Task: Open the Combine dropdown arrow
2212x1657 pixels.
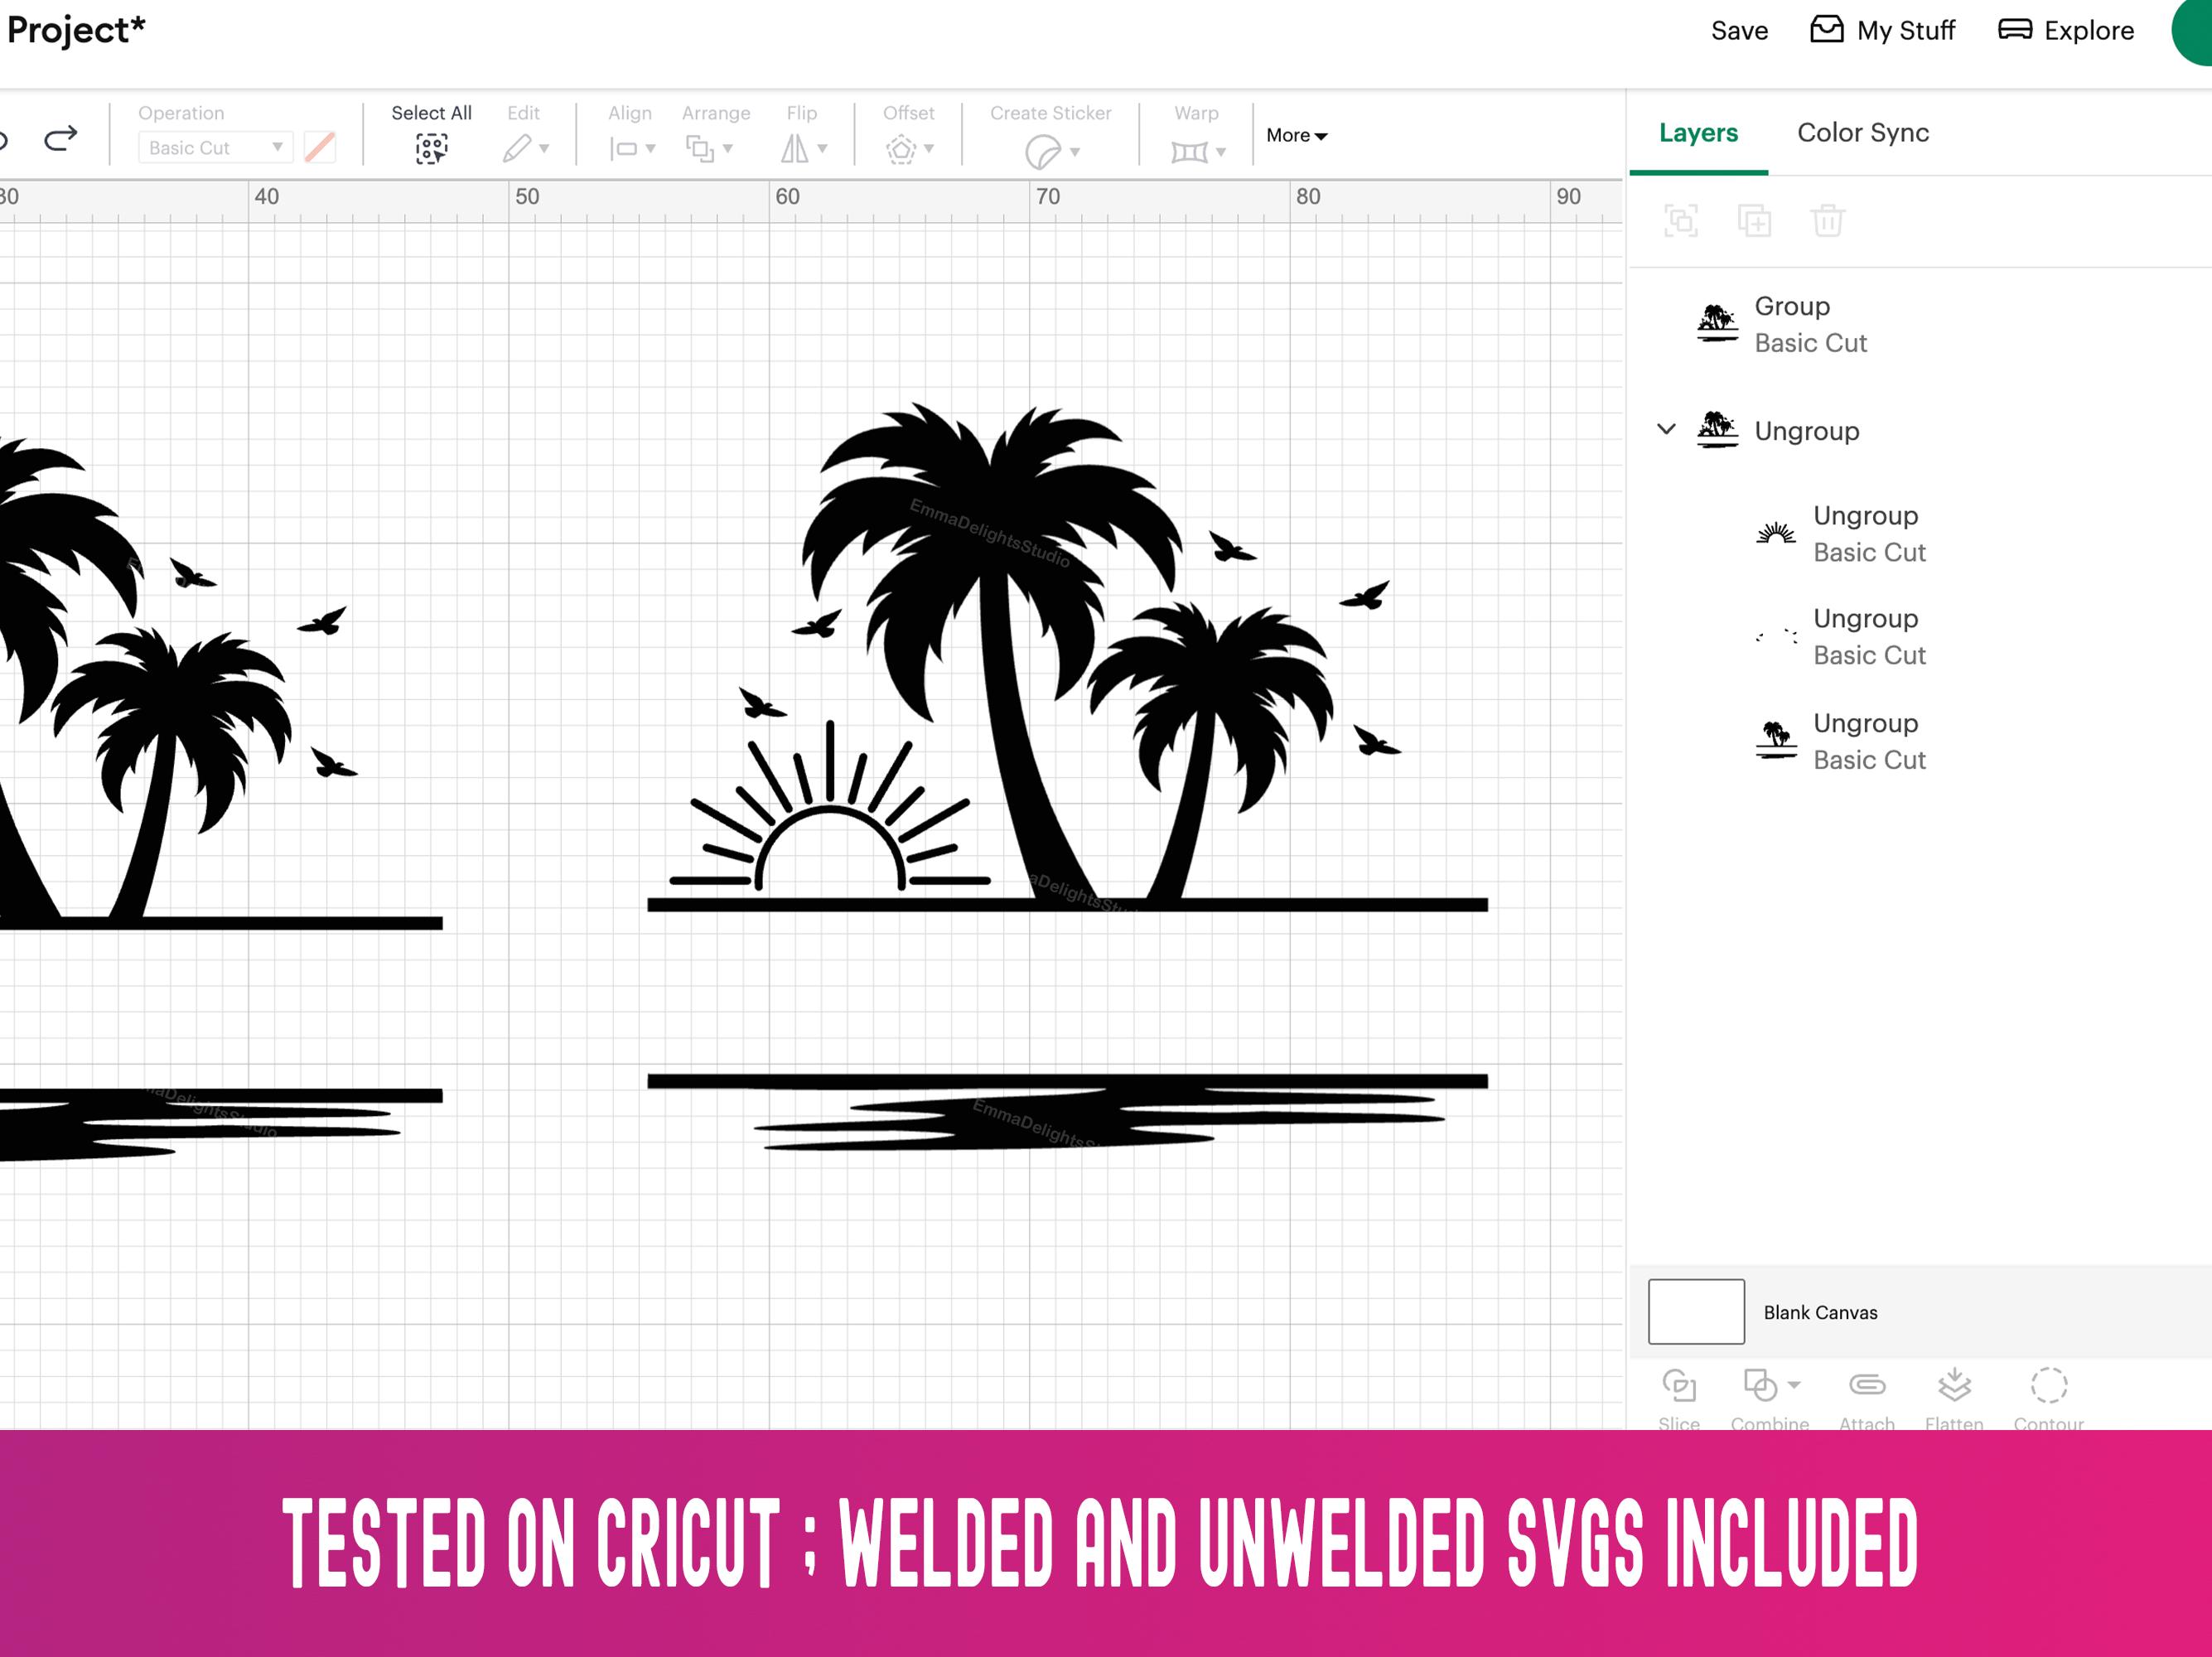Action: (1794, 1385)
